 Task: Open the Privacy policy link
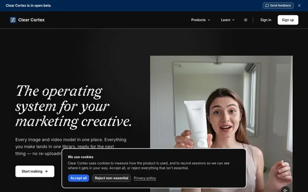(145, 178)
